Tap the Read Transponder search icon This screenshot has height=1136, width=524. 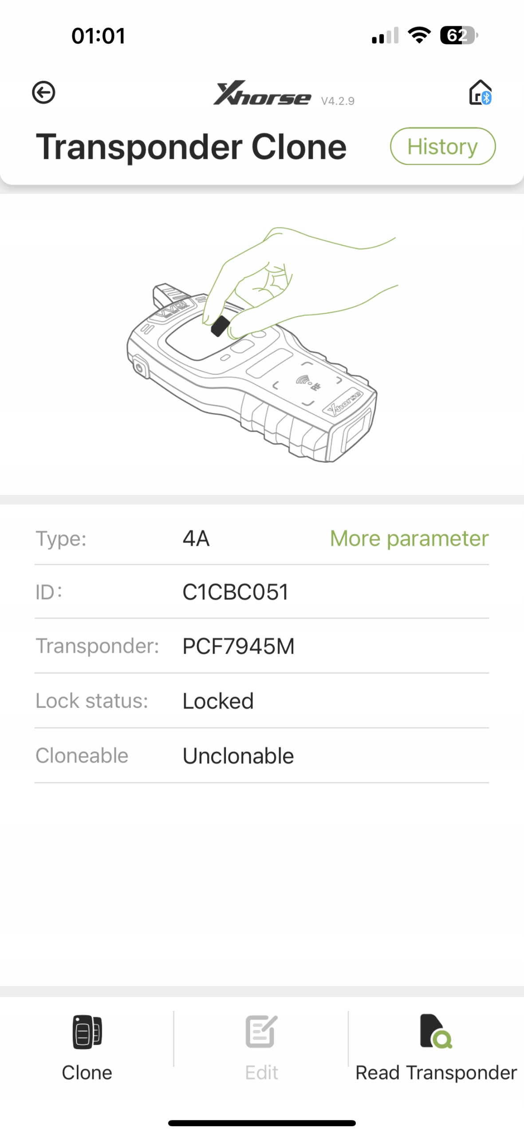(x=435, y=1032)
